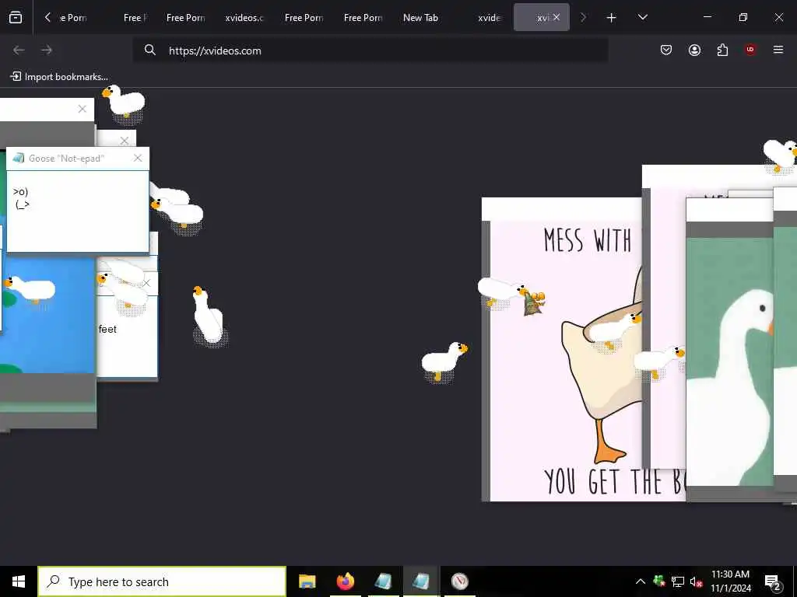Viewport: 797px width, 597px height.
Task: Click the notepad app icon in Not-epad title
Action: [19, 158]
